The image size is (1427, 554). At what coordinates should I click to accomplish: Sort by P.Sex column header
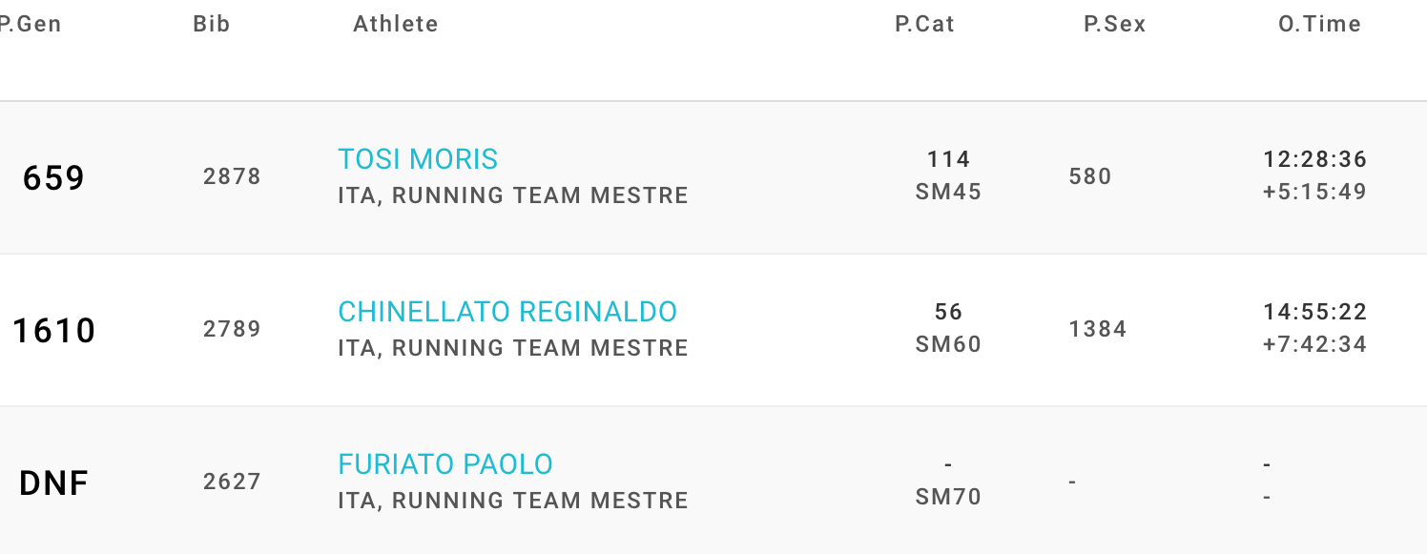point(1114,25)
